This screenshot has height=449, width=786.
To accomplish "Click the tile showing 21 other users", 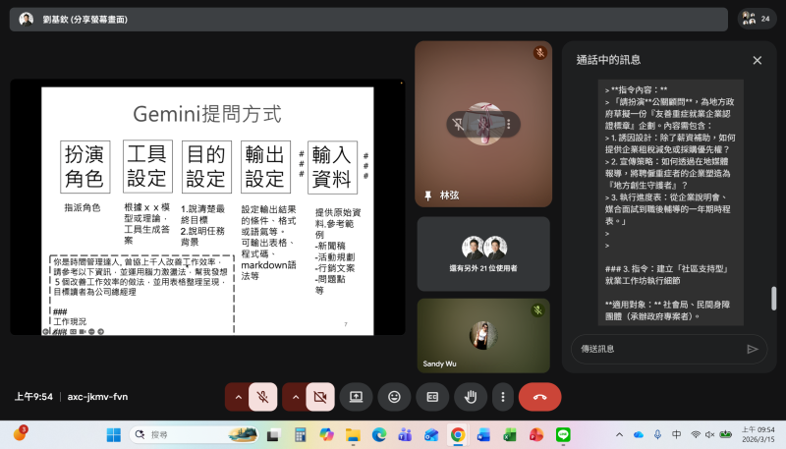I will point(482,253).
